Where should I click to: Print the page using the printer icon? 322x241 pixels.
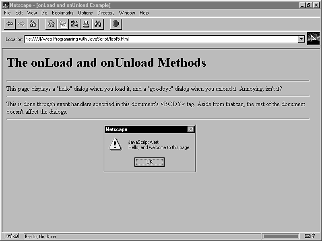tap(86, 24)
